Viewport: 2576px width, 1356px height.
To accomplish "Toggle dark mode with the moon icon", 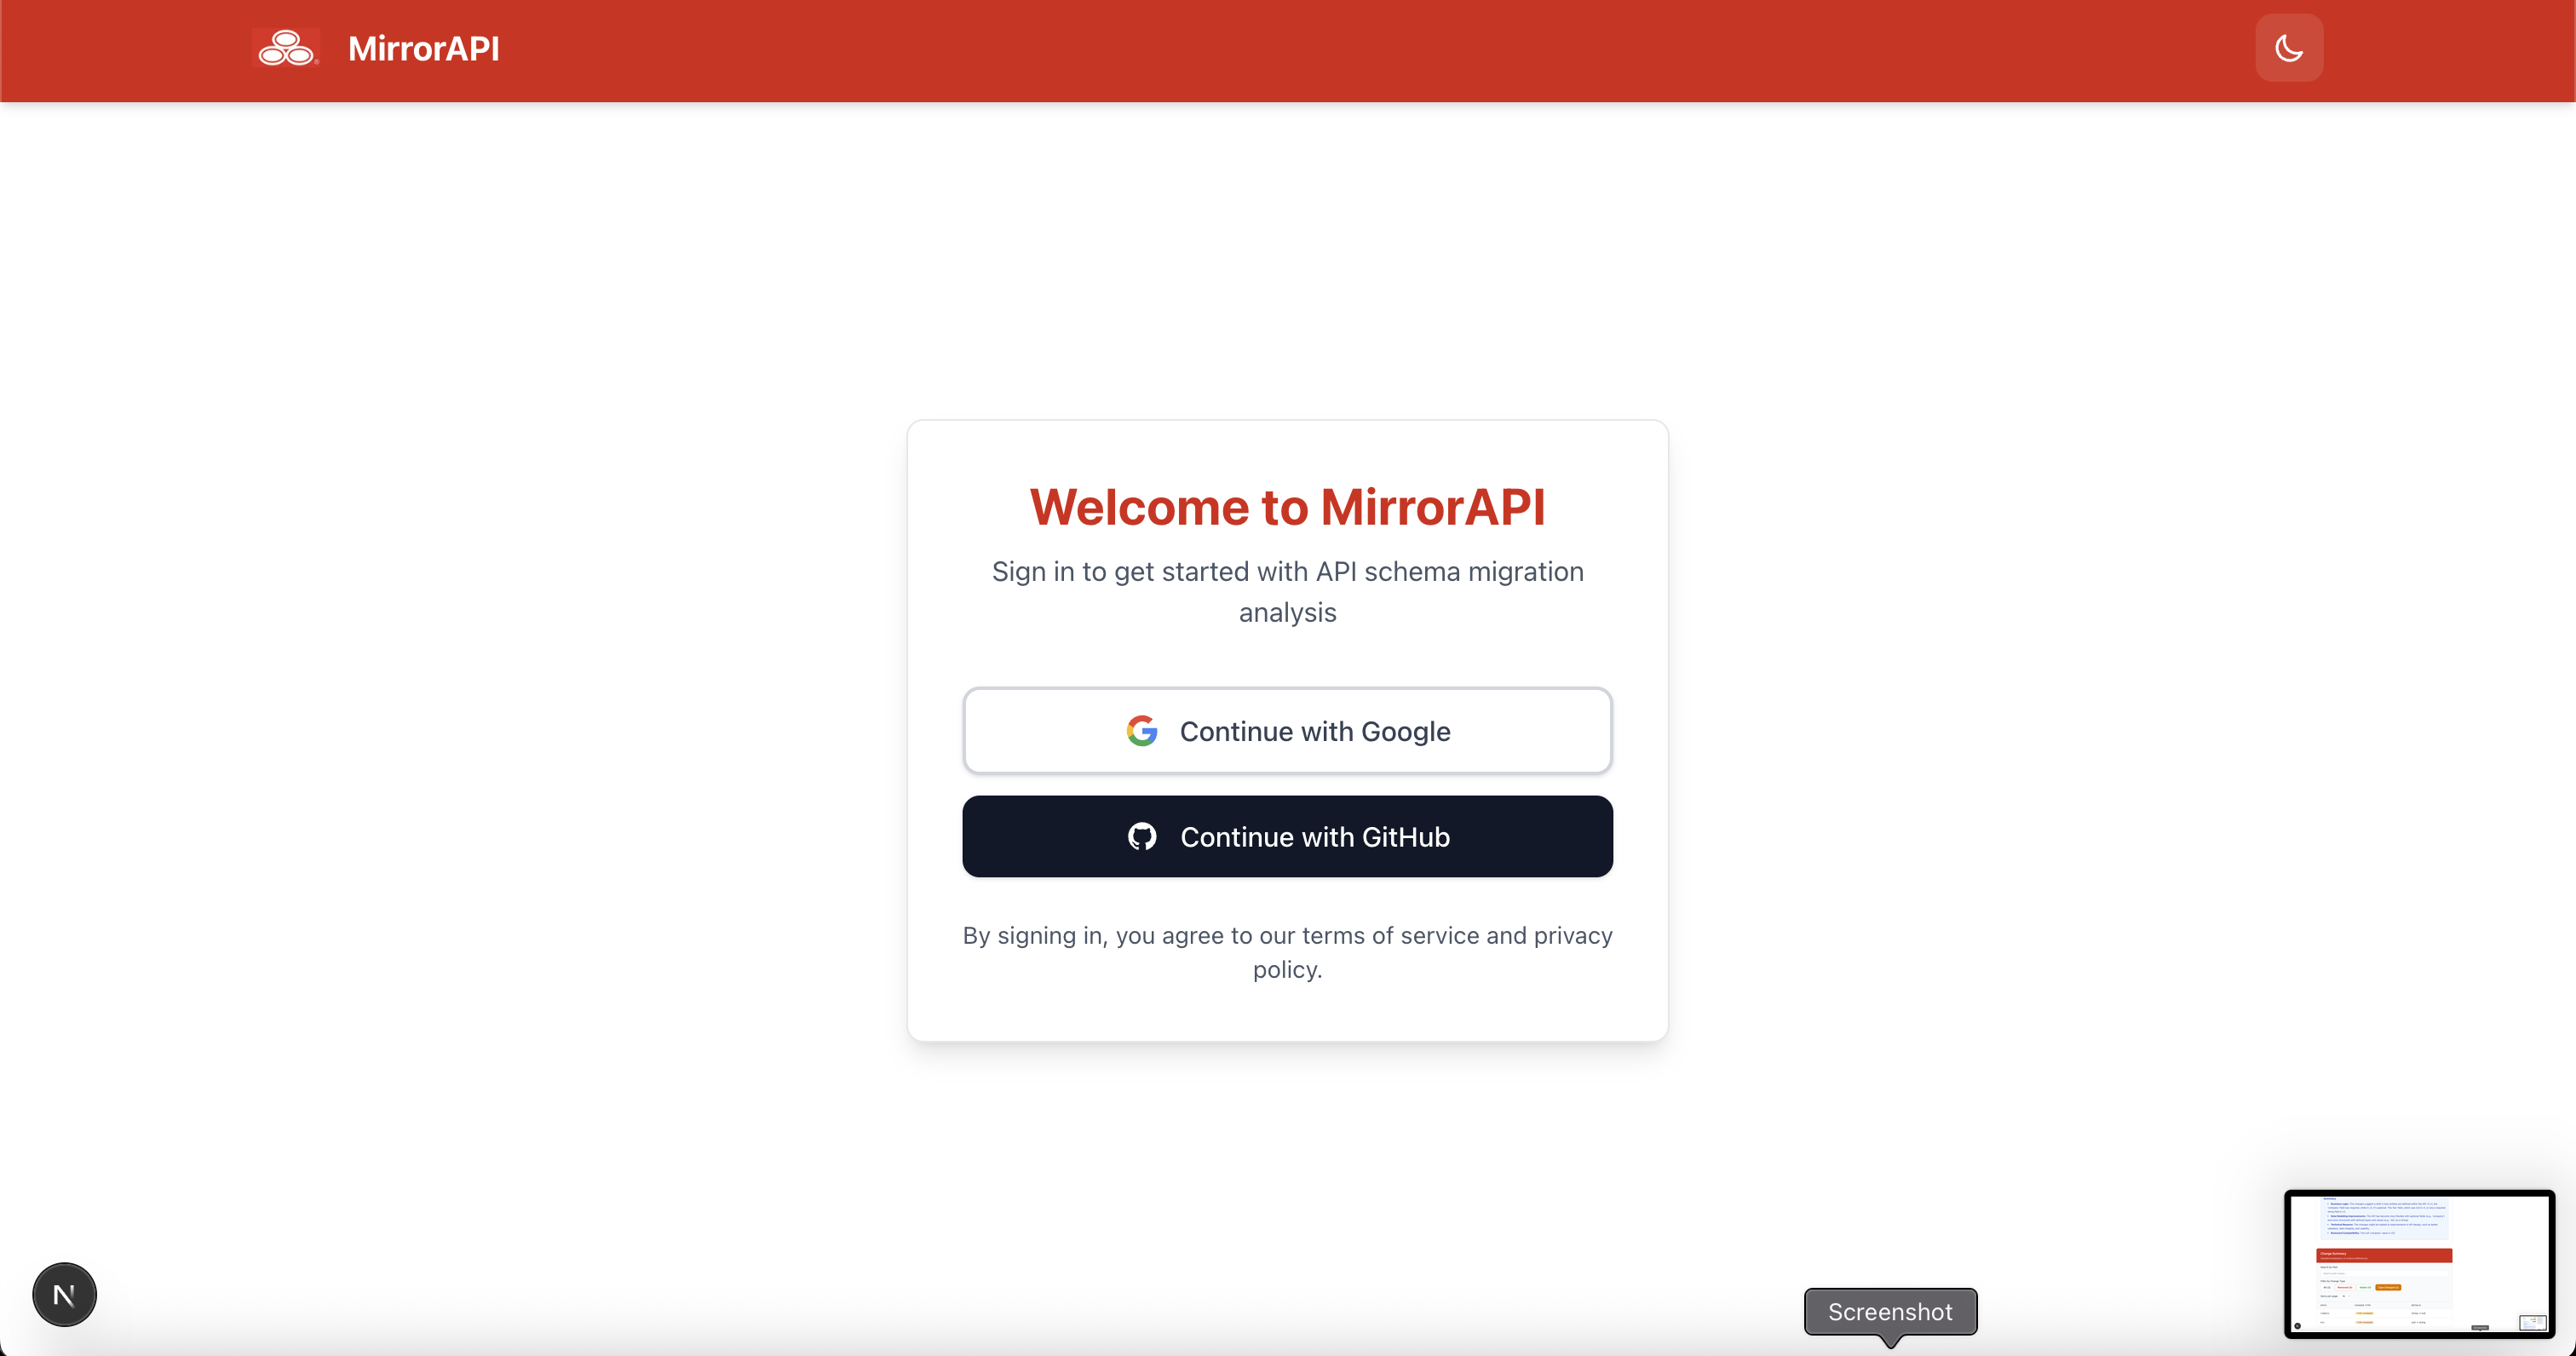I will [2288, 48].
